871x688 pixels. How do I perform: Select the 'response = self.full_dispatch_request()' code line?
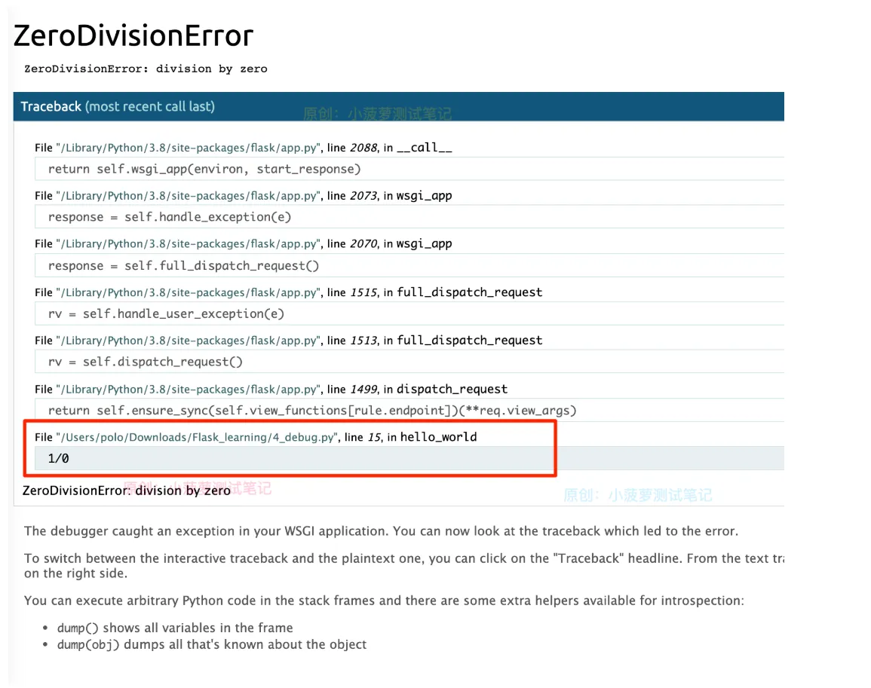pyautogui.click(x=409, y=266)
